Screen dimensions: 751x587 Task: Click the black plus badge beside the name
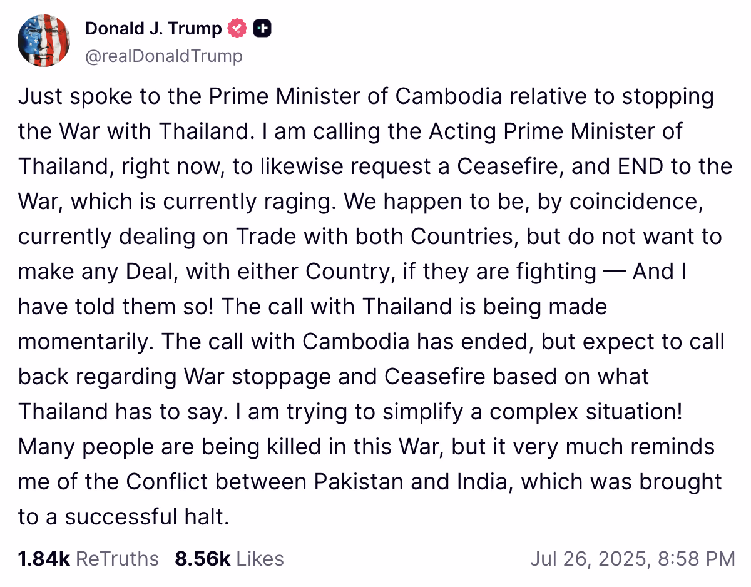pos(262,29)
